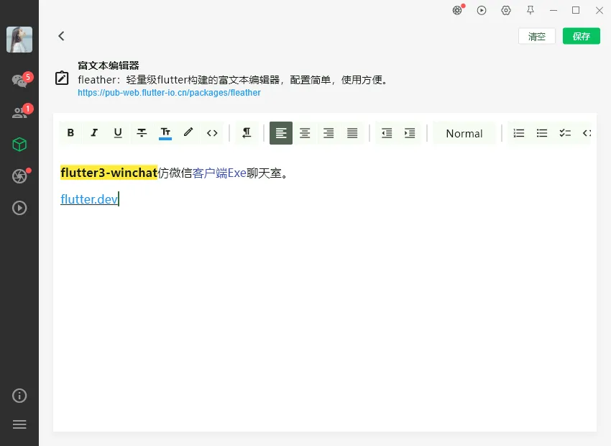Enable the checklist formatting option
Screen dimensions: 611x446
[565, 133]
